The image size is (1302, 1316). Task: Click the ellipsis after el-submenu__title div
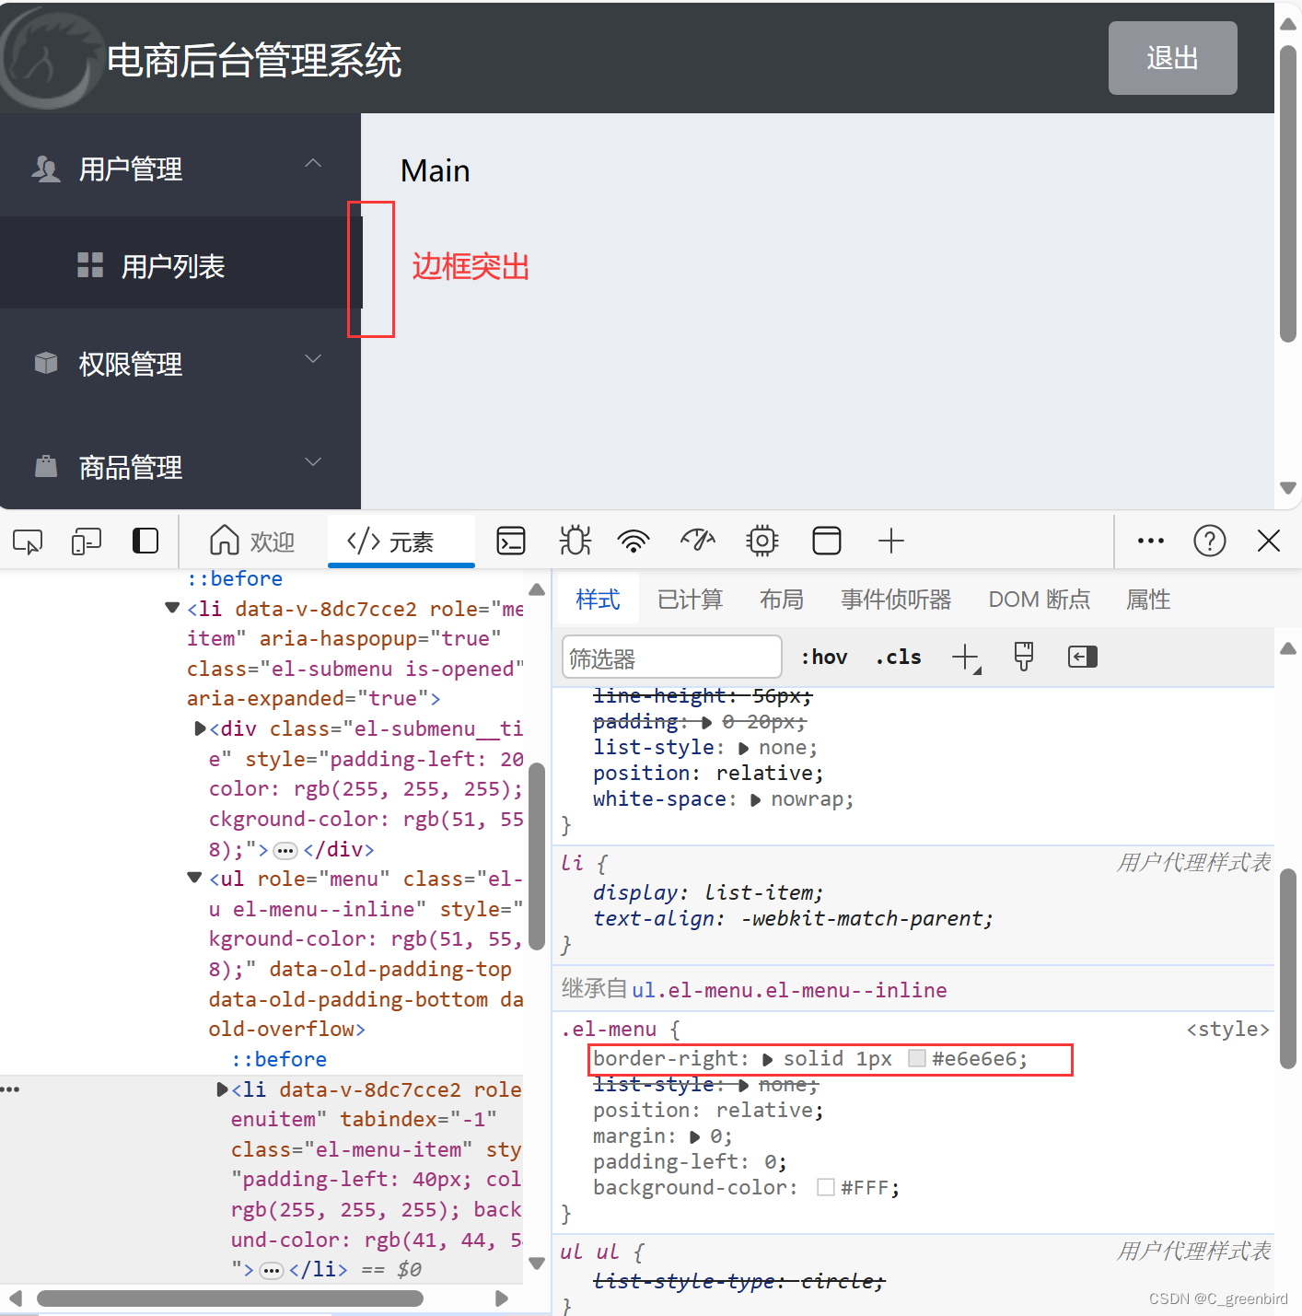point(285,850)
